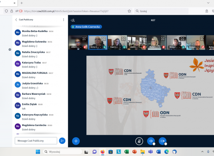Viewport: 214px width, 156px height.
Task: Open Task View from the taskbar
Action: click(86, 152)
